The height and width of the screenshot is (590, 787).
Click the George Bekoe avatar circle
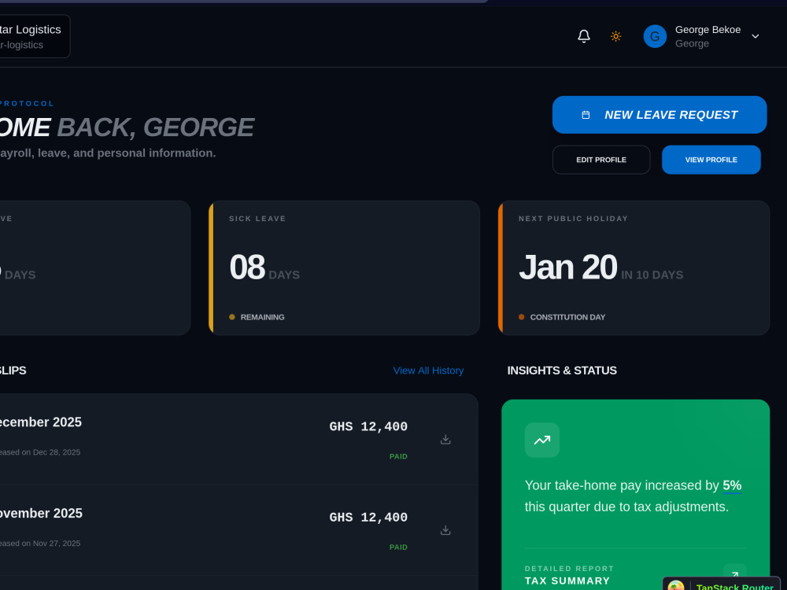click(x=655, y=36)
